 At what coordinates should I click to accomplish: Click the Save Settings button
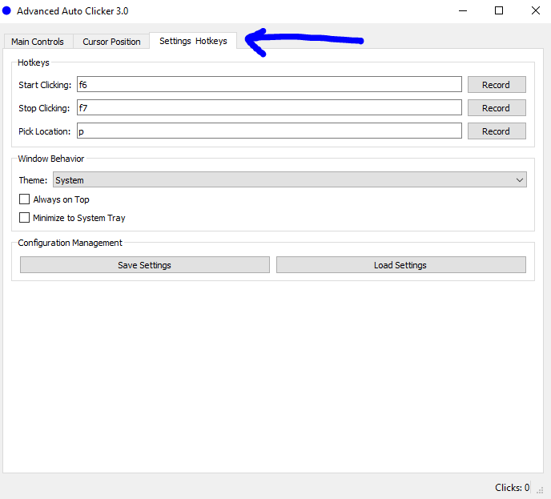145,264
